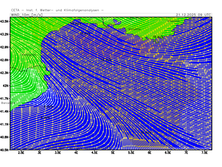Click the 42.6N latitude axis label
The width and height of the screenshot is (222, 167).
(5, 60)
